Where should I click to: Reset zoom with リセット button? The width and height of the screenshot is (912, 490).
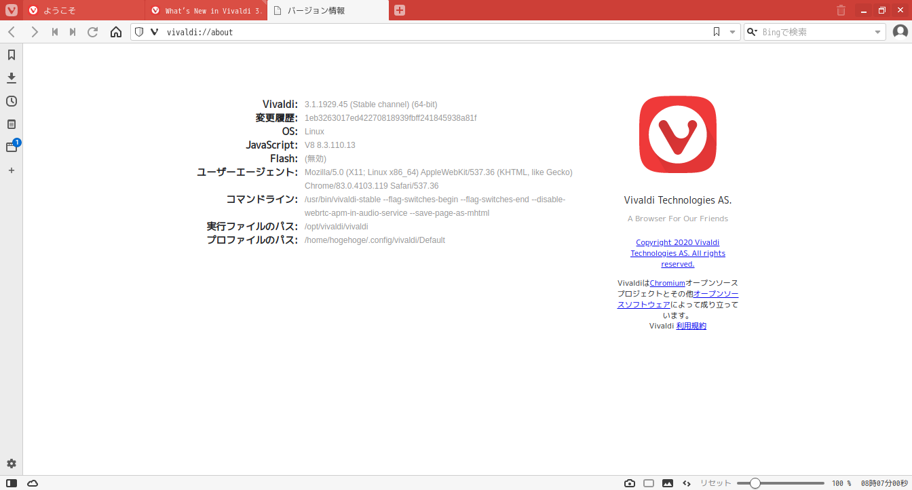tap(716, 483)
